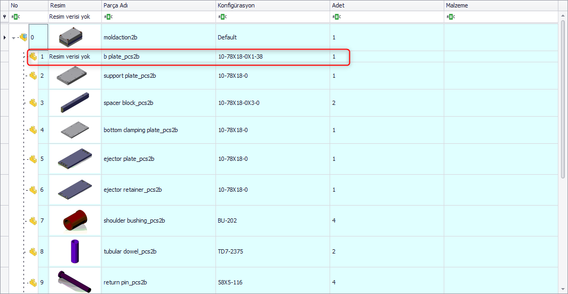Select the 'shoulder bushing_pcs2b' cell
The height and width of the screenshot is (294, 568).
(x=158, y=220)
